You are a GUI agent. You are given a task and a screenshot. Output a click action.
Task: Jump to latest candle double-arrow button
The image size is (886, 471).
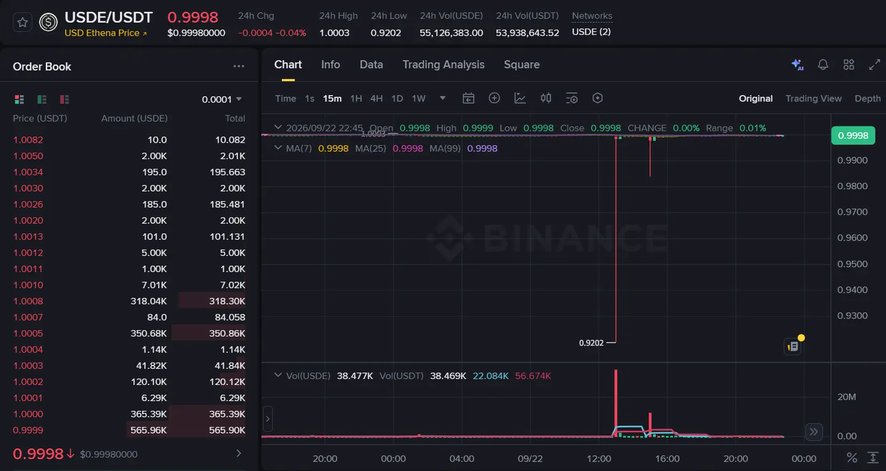(x=814, y=431)
